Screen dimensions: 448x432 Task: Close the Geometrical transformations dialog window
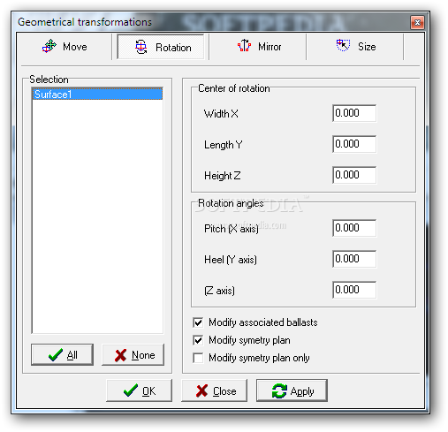coord(417,22)
